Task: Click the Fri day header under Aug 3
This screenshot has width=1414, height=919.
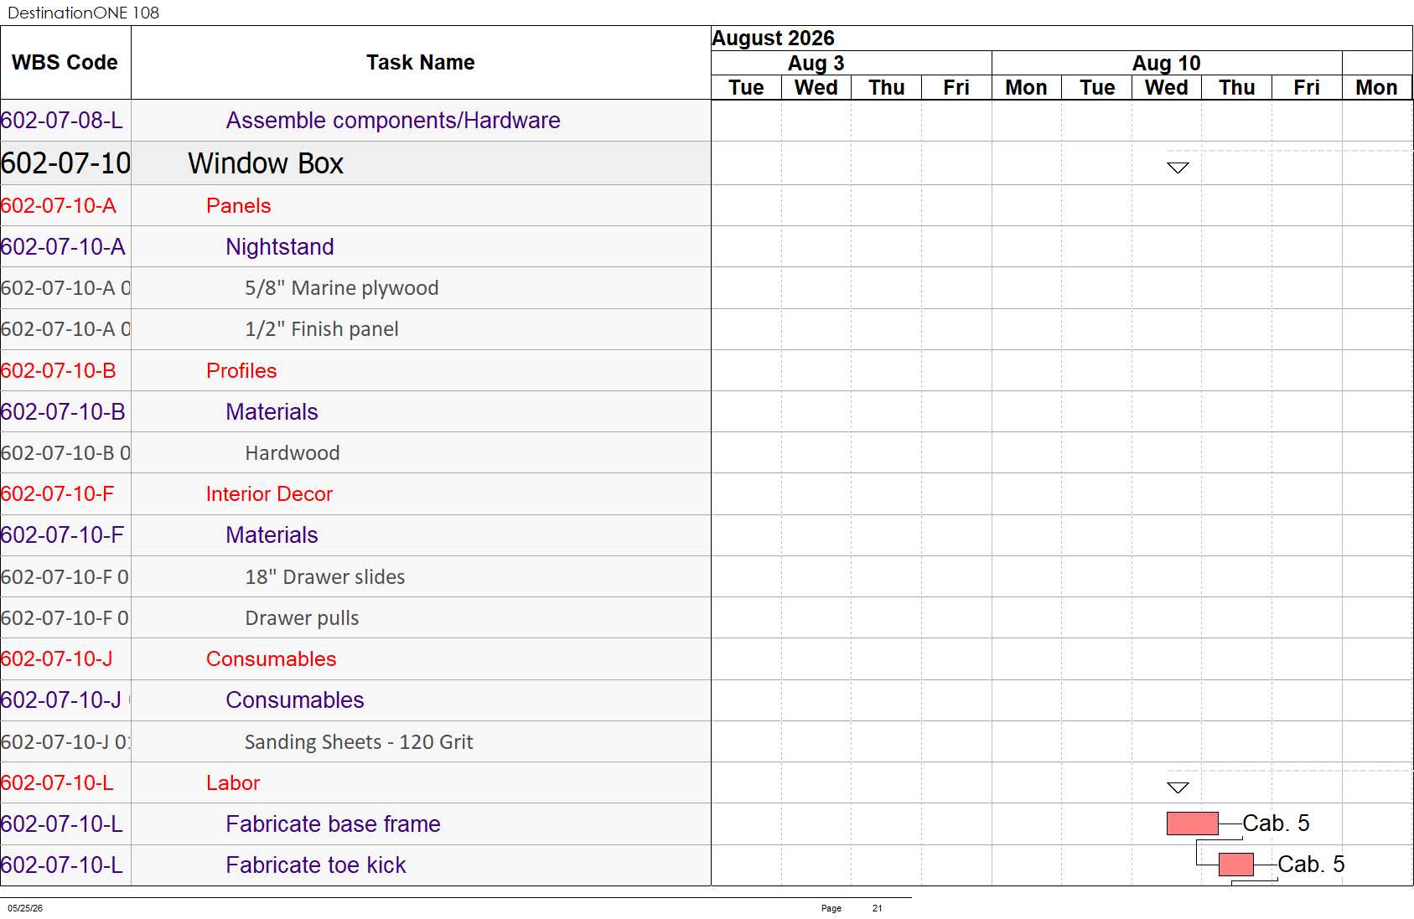Action: (956, 88)
